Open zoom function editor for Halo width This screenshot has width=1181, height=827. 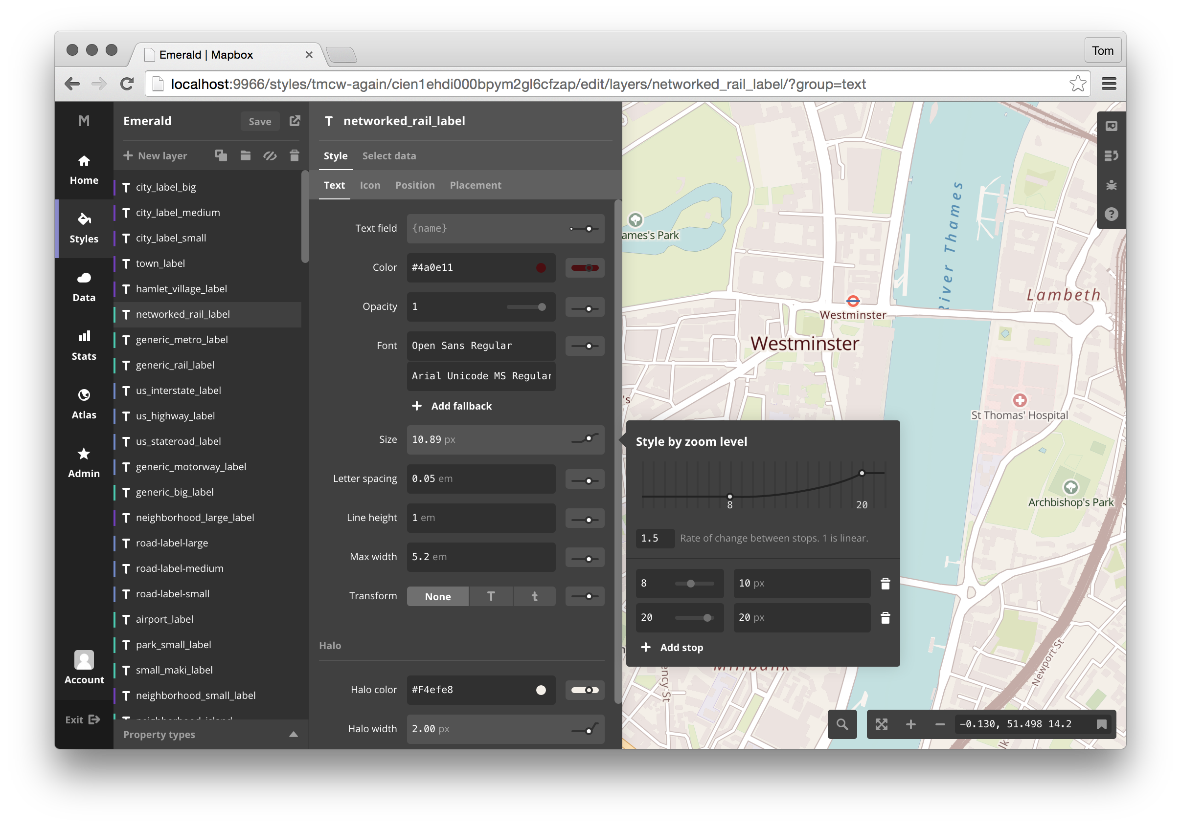585,729
